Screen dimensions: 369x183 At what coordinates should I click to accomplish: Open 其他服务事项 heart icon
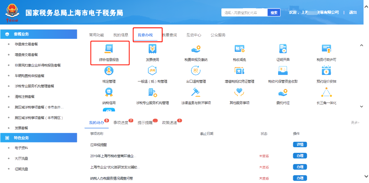[x=239, y=92]
